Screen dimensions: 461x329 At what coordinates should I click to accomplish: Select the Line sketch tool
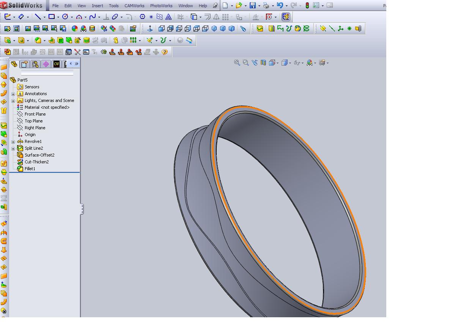pos(38,17)
